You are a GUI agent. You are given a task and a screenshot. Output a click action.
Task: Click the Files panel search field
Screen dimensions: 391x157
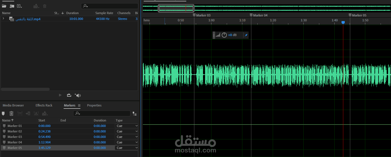[110, 6]
